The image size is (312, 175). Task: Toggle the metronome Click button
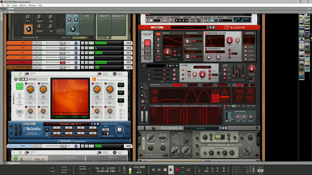coord(124,168)
